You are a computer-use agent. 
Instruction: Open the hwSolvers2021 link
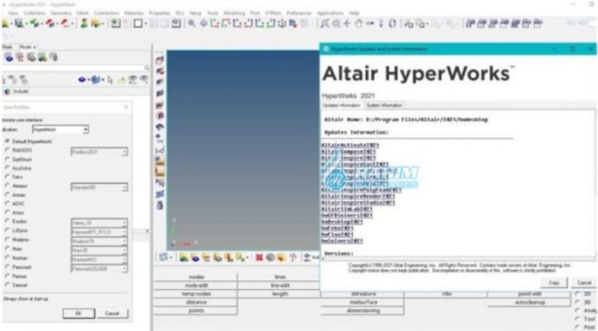click(342, 241)
